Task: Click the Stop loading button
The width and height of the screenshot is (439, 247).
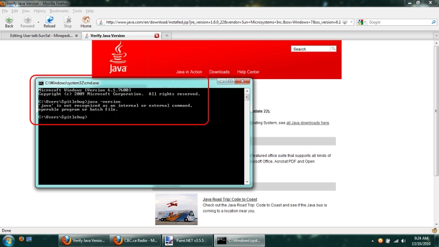Action: click(67, 21)
